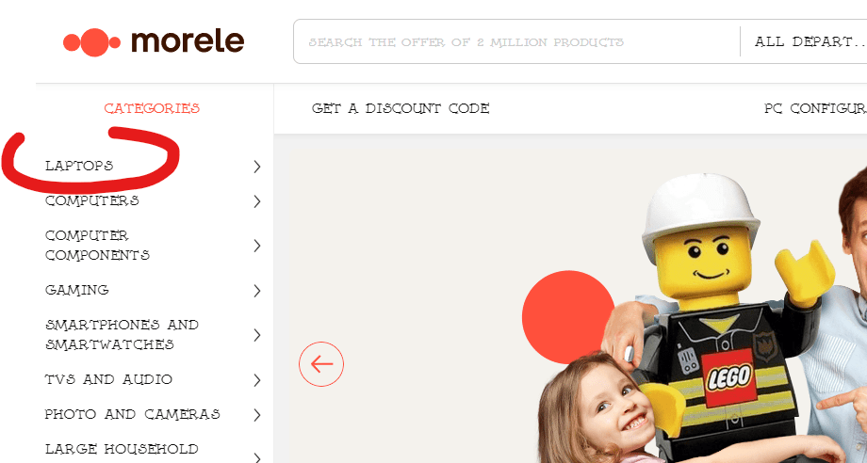Open TVs and Audio category
Viewport: 867px width, 463px height.
[x=108, y=379]
